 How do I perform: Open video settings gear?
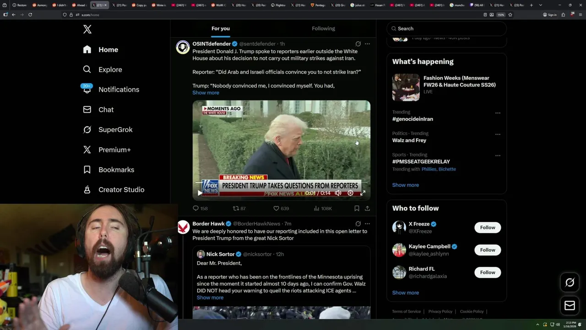coord(350,193)
